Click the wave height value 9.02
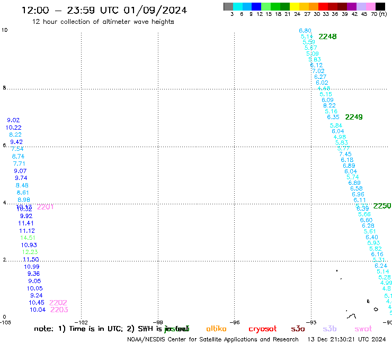392x344 pixels. (13, 120)
